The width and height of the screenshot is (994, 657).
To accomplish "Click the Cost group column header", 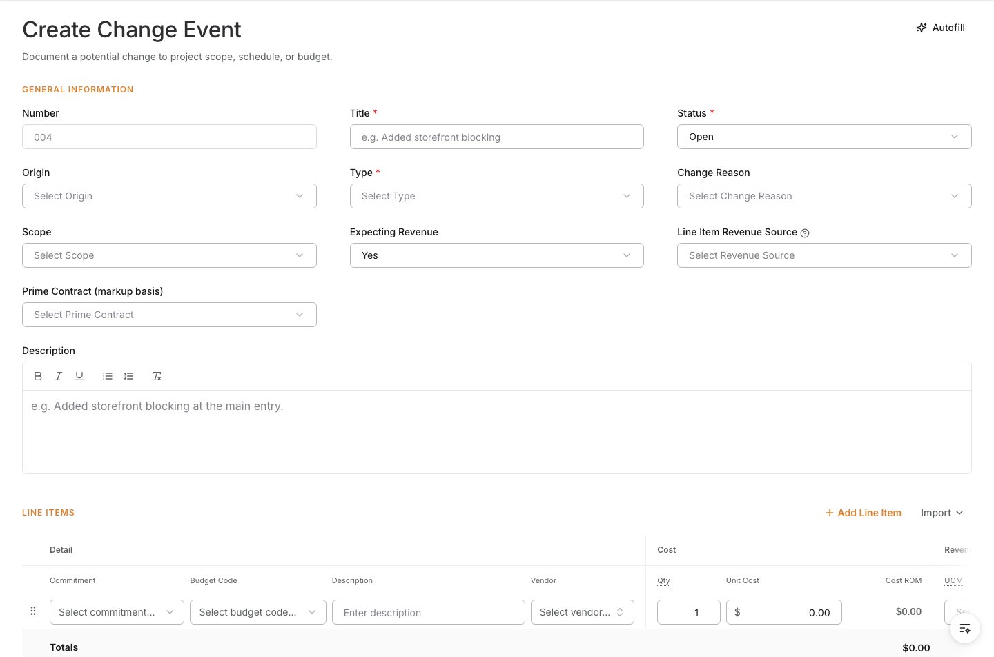I will [666, 550].
